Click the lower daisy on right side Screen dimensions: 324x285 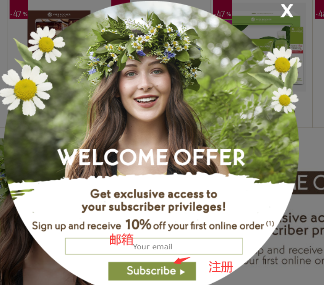(285, 100)
